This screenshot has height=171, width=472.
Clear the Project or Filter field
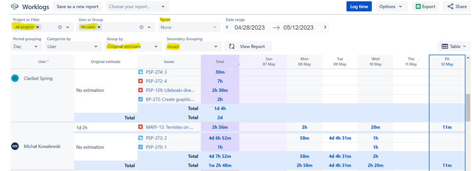click(60, 27)
